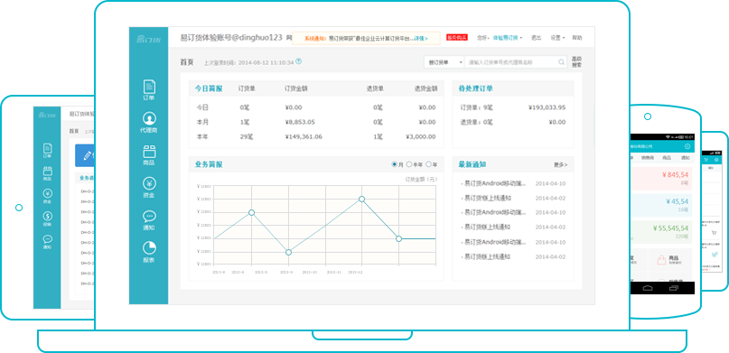Click the help icon beside last login time
Image resolution: width=729 pixels, height=353 pixels.
tap(298, 61)
